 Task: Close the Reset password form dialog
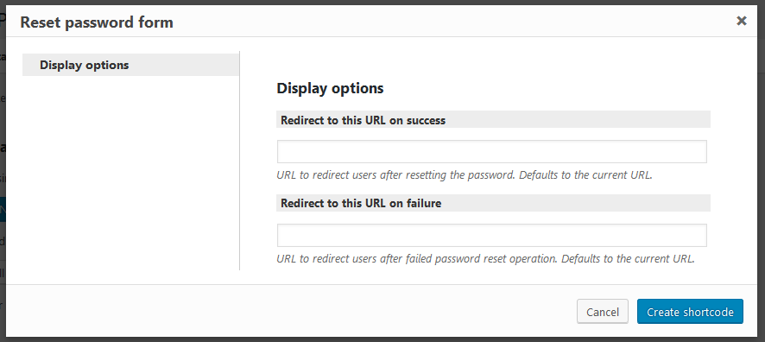click(741, 21)
